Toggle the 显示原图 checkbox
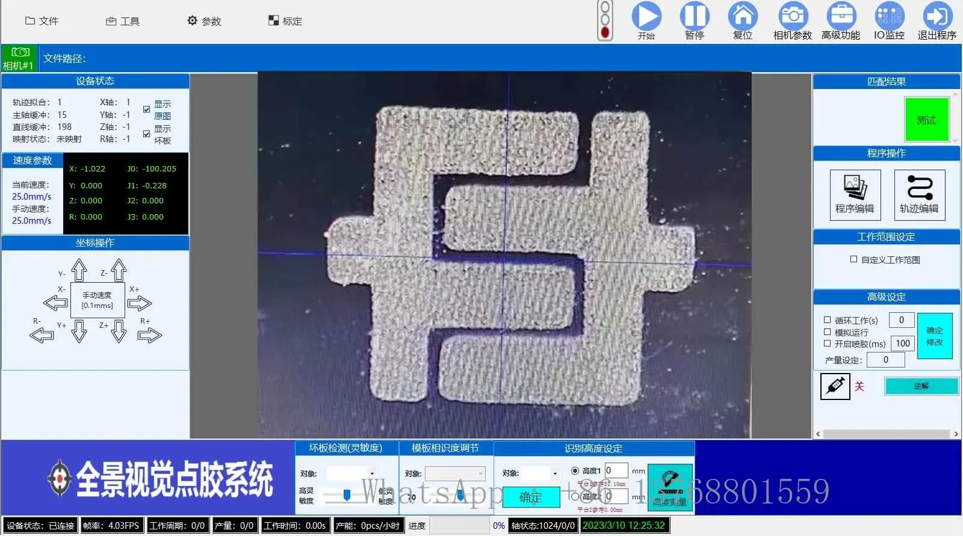The image size is (963, 536). click(x=147, y=109)
